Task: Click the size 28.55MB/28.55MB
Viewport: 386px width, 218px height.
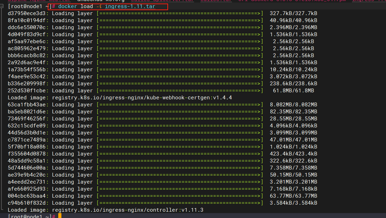Action: pos(293,119)
